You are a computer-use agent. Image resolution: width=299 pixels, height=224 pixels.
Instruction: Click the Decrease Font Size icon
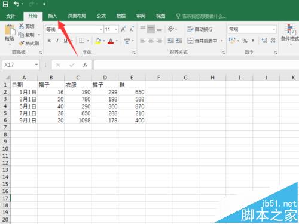(132, 29)
